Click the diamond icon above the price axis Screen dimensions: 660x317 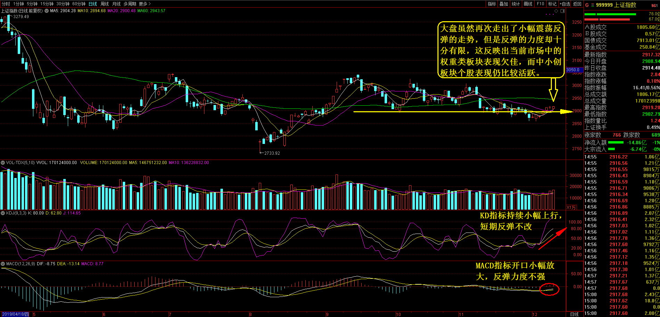(x=556, y=11)
